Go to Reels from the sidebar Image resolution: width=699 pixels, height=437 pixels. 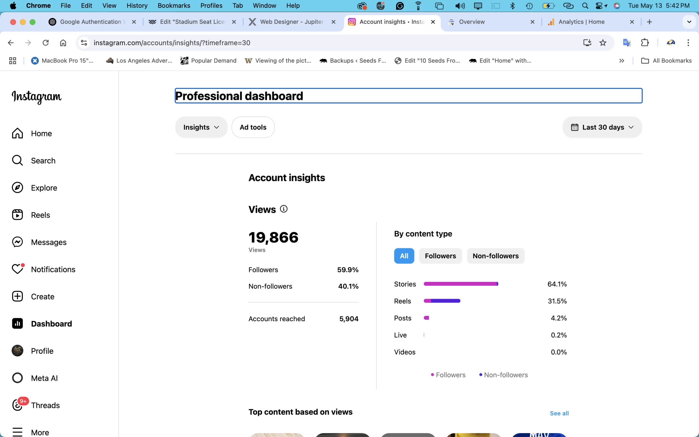(40, 215)
